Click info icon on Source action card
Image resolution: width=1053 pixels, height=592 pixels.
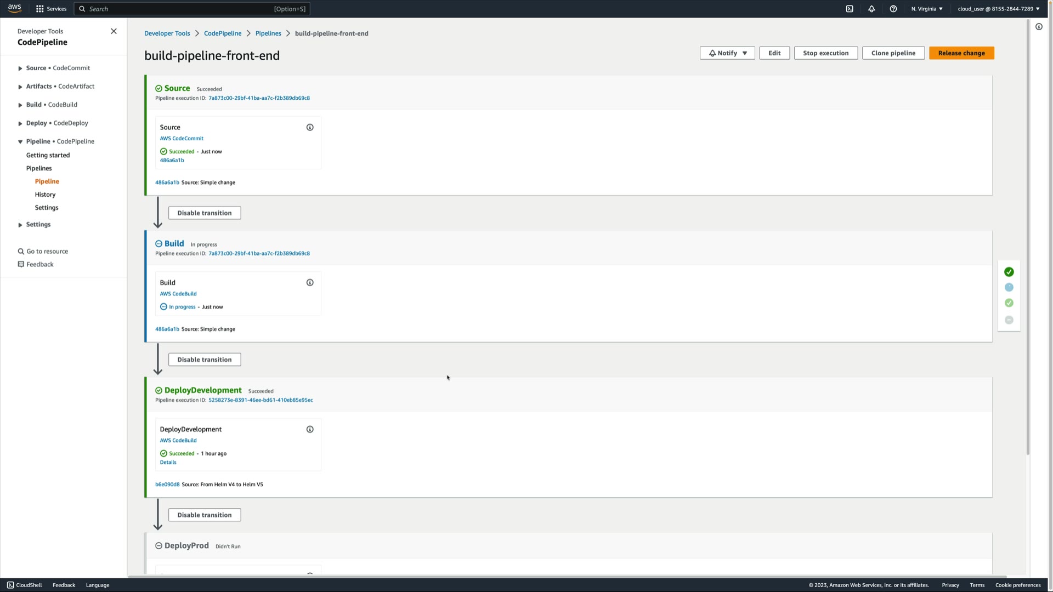point(310,127)
